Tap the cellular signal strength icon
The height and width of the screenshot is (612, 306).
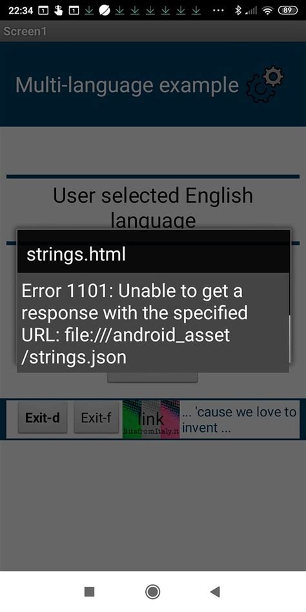(251, 11)
